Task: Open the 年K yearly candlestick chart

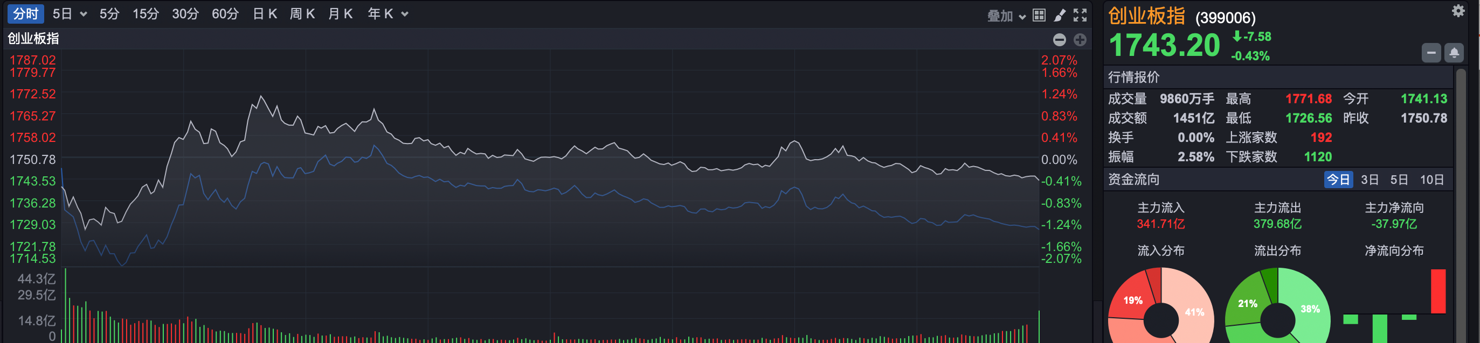Action: tap(381, 14)
